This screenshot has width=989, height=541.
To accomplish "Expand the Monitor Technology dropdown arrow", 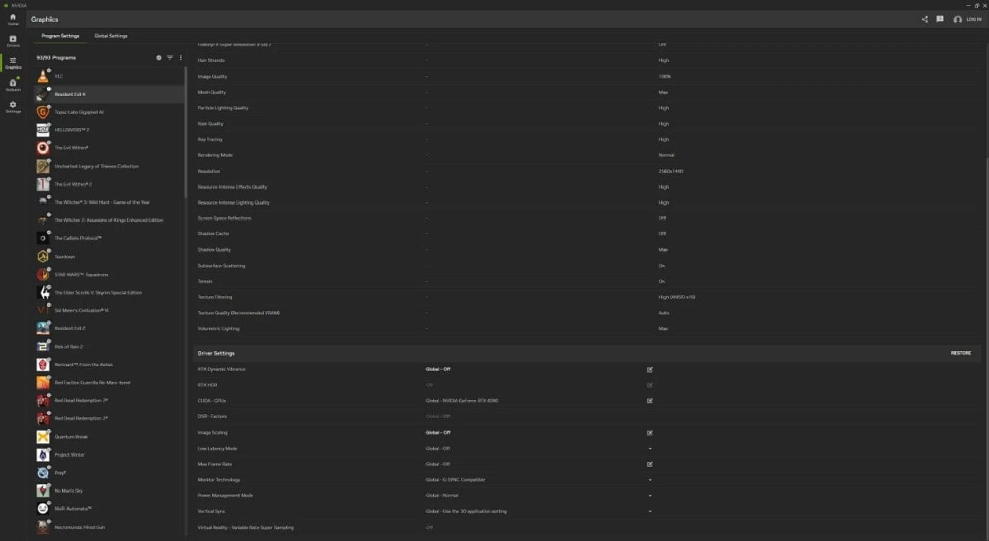I will [x=650, y=480].
